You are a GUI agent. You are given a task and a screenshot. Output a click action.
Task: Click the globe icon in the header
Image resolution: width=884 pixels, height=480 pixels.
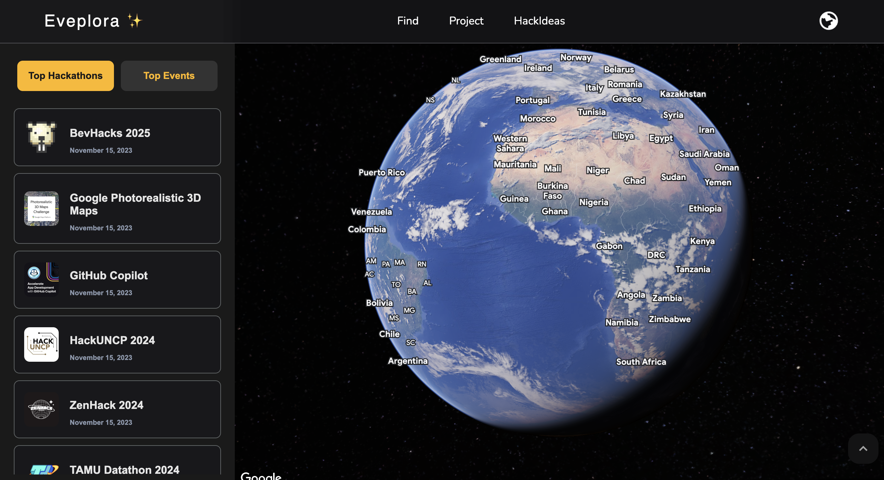828,21
